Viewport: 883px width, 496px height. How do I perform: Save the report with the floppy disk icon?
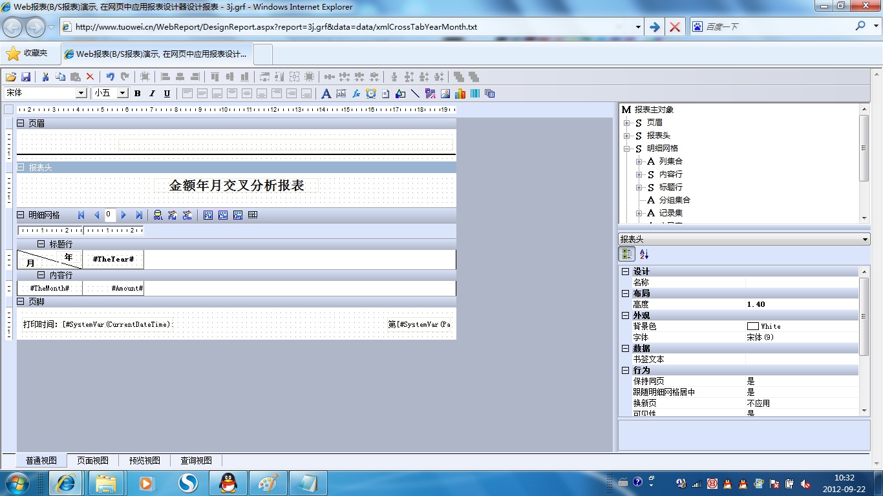[x=27, y=77]
